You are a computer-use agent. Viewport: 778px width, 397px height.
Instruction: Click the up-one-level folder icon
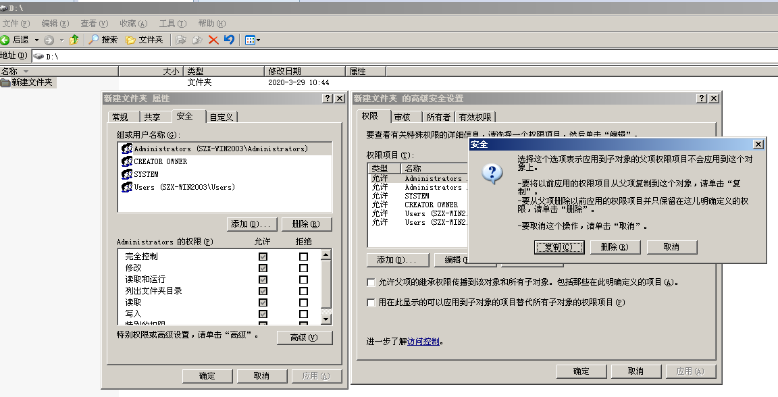pyautogui.click(x=74, y=39)
